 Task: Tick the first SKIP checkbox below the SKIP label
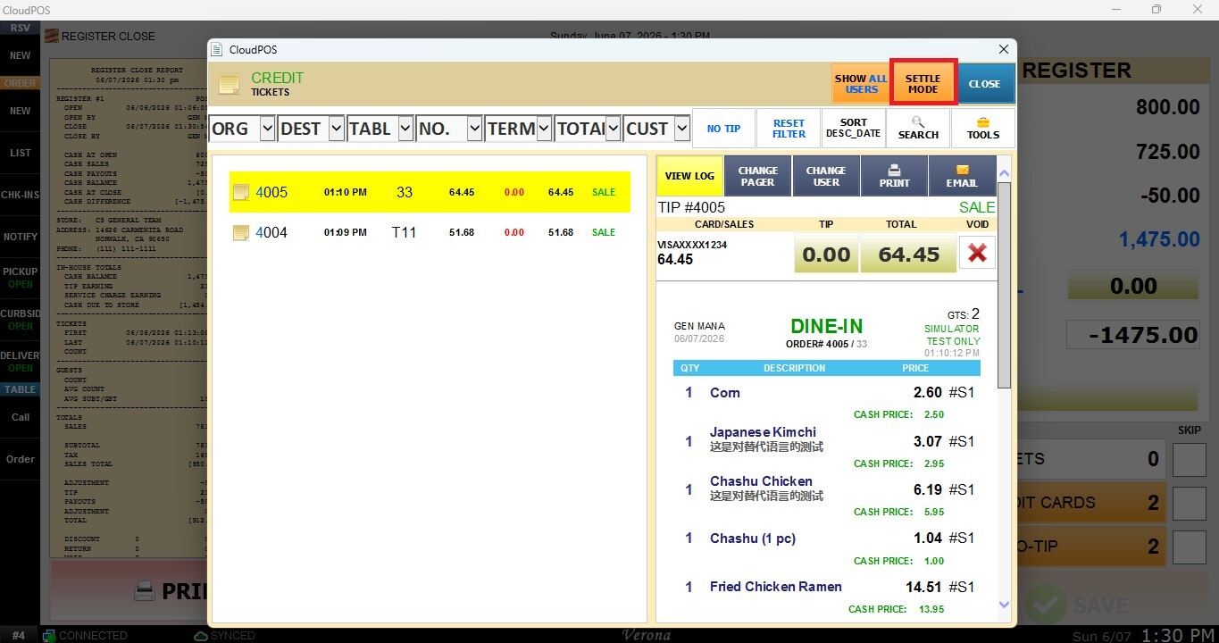point(1189,460)
